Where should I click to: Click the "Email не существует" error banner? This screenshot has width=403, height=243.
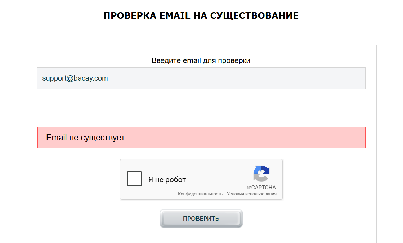[x=201, y=138]
